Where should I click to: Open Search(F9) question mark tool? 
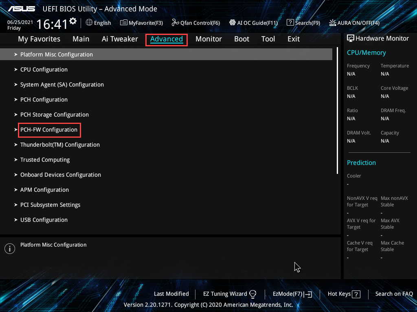tap(303, 23)
